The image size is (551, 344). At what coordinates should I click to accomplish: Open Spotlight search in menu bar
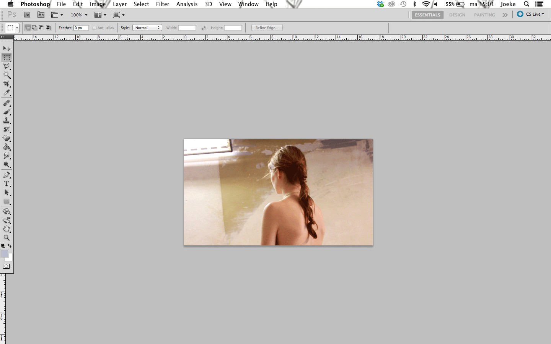(527, 4)
